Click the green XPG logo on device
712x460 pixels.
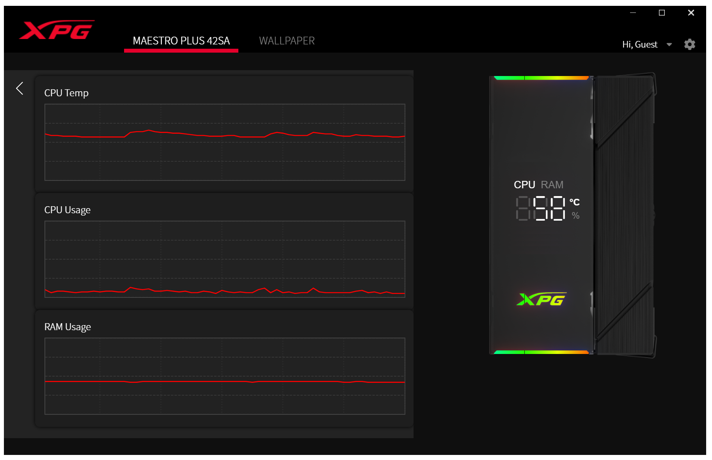click(541, 299)
